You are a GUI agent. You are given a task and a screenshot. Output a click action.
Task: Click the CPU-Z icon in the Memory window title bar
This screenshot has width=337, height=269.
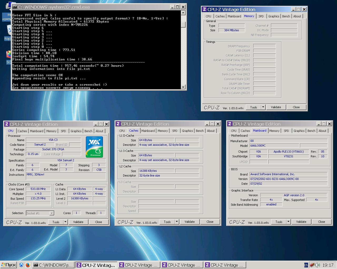point(204,9)
